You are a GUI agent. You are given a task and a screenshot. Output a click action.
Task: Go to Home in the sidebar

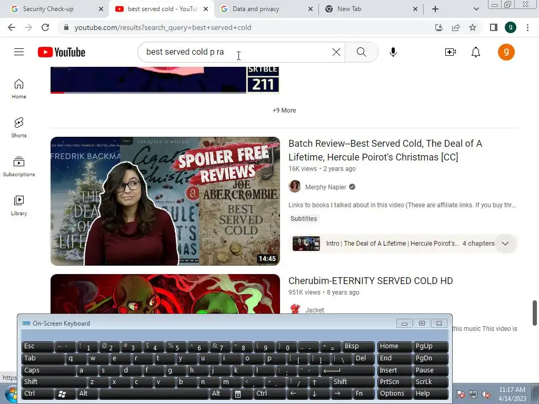tap(19, 89)
